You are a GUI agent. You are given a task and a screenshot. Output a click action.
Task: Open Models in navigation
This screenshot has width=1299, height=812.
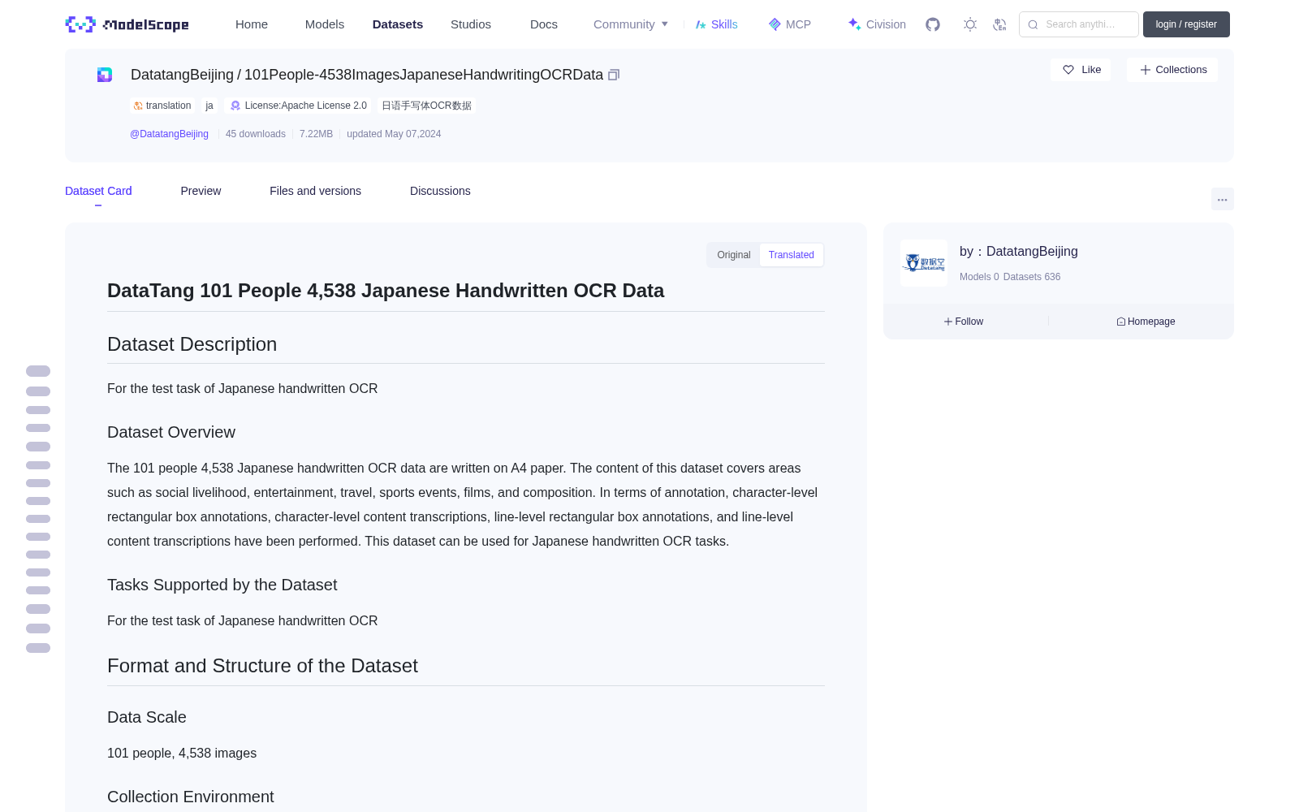pos(325,24)
